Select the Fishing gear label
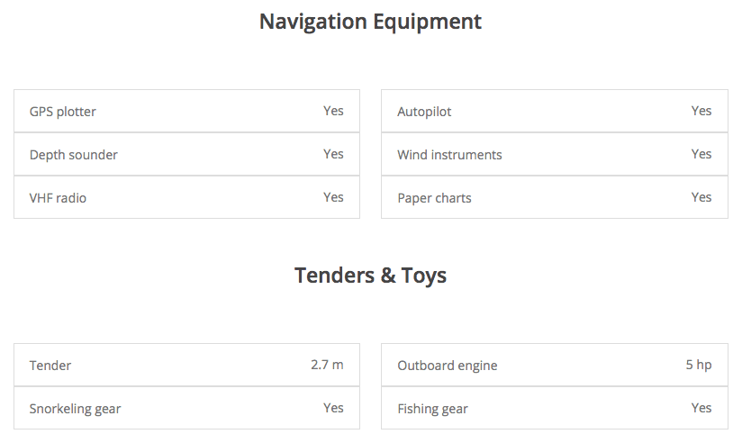742x443 pixels. tap(432, 409)
